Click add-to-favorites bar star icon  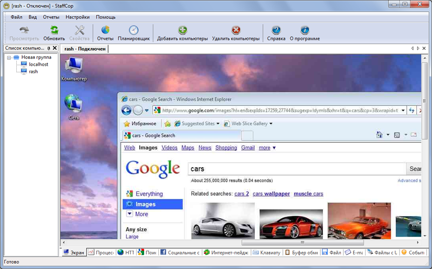tap(167, 124)
